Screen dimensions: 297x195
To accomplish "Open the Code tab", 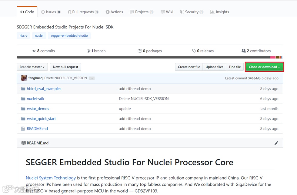I will pyautogui.click(x=27, y=12).
